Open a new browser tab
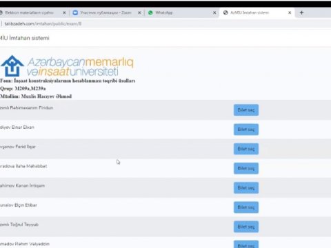The height and width of the screenshot is (248, 331). [x=301, y=12]
